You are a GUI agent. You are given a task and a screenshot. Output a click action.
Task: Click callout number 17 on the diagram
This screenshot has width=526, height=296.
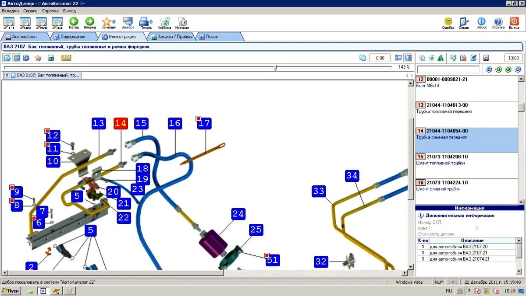(x=204, y=123)
